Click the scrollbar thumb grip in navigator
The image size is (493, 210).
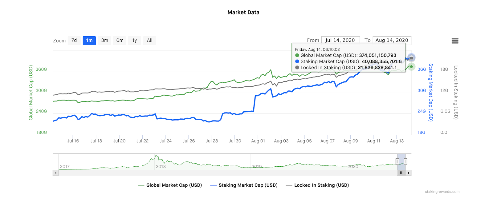click(x=401, y=173)
